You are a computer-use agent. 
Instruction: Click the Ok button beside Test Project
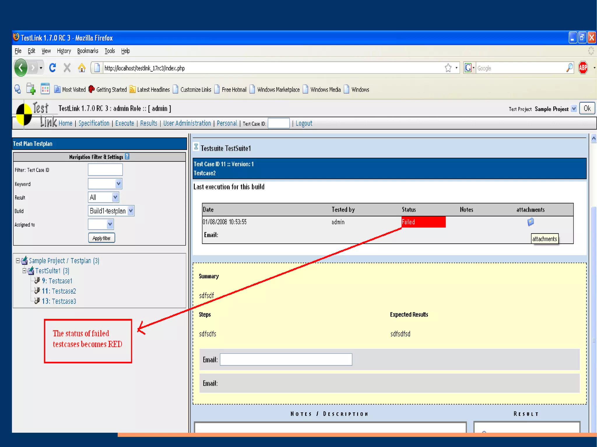point(587,108)
